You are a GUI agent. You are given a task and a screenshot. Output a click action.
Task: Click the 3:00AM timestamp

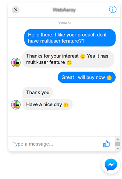tap(64, 23)
